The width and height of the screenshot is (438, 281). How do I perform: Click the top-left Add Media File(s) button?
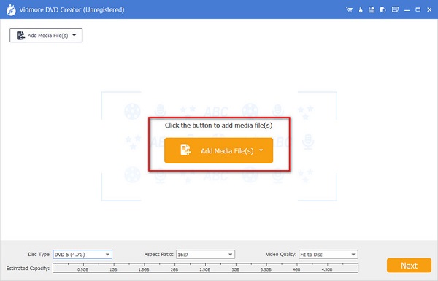[46, 36]
